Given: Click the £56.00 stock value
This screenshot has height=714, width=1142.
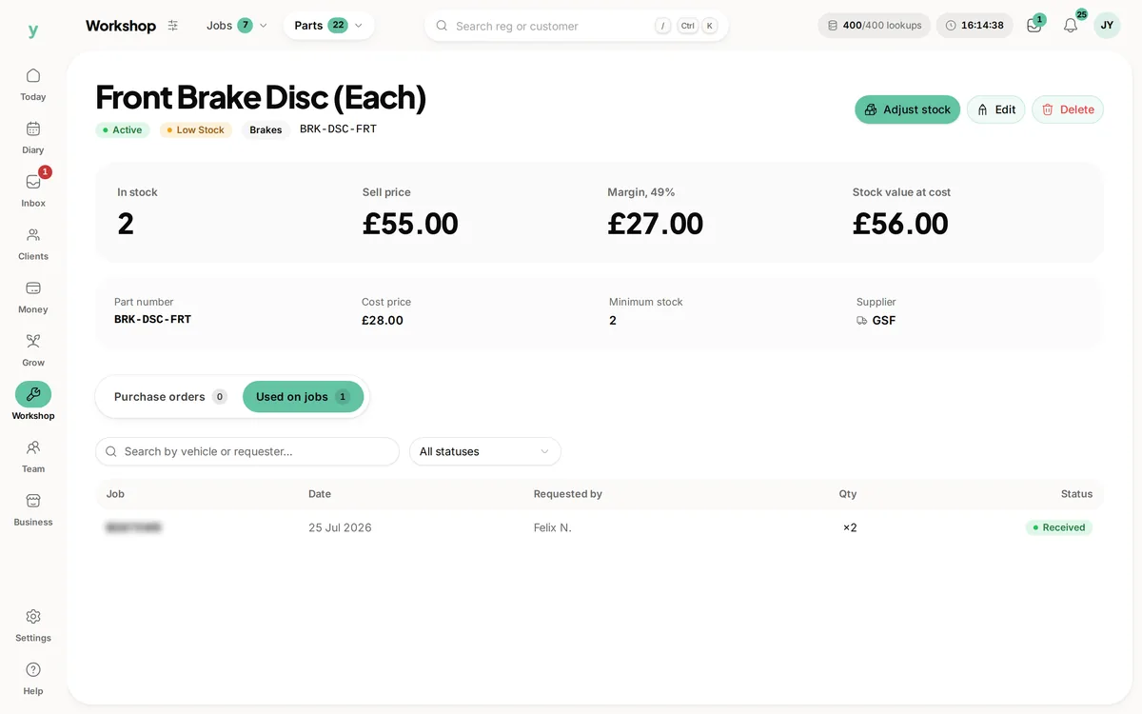Looking at the screenshot, I should click(x=900, y=224).
